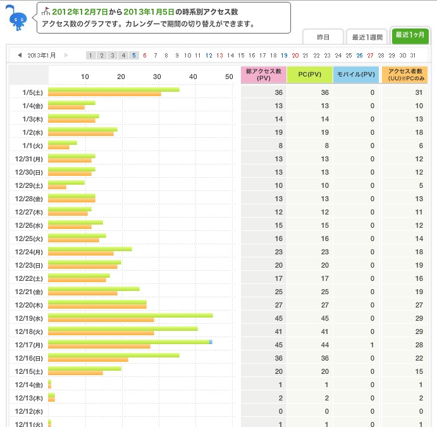Select day 4 in the calendar strip
437x427 pixels.
click(x=123, y=56)
